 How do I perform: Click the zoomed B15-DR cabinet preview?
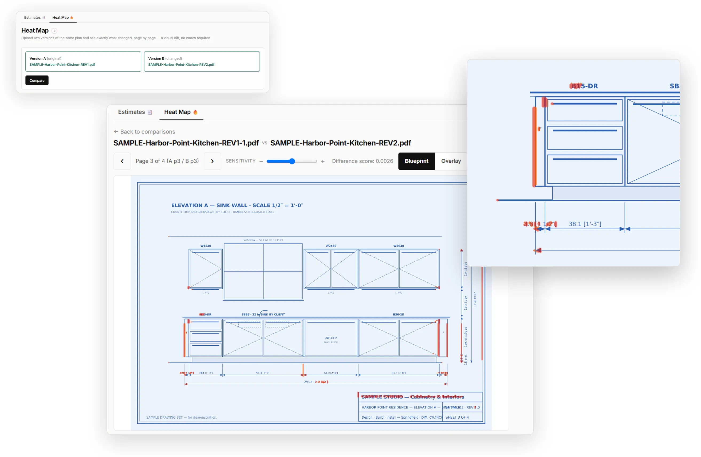pyautogui.click(x=573, y=163)
